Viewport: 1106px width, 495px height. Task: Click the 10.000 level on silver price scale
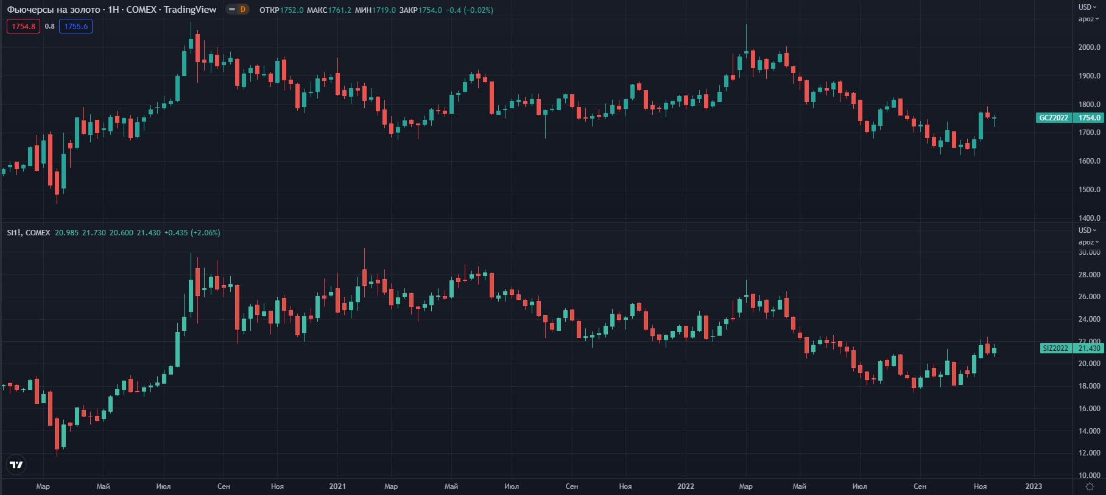coord(1089,476)
